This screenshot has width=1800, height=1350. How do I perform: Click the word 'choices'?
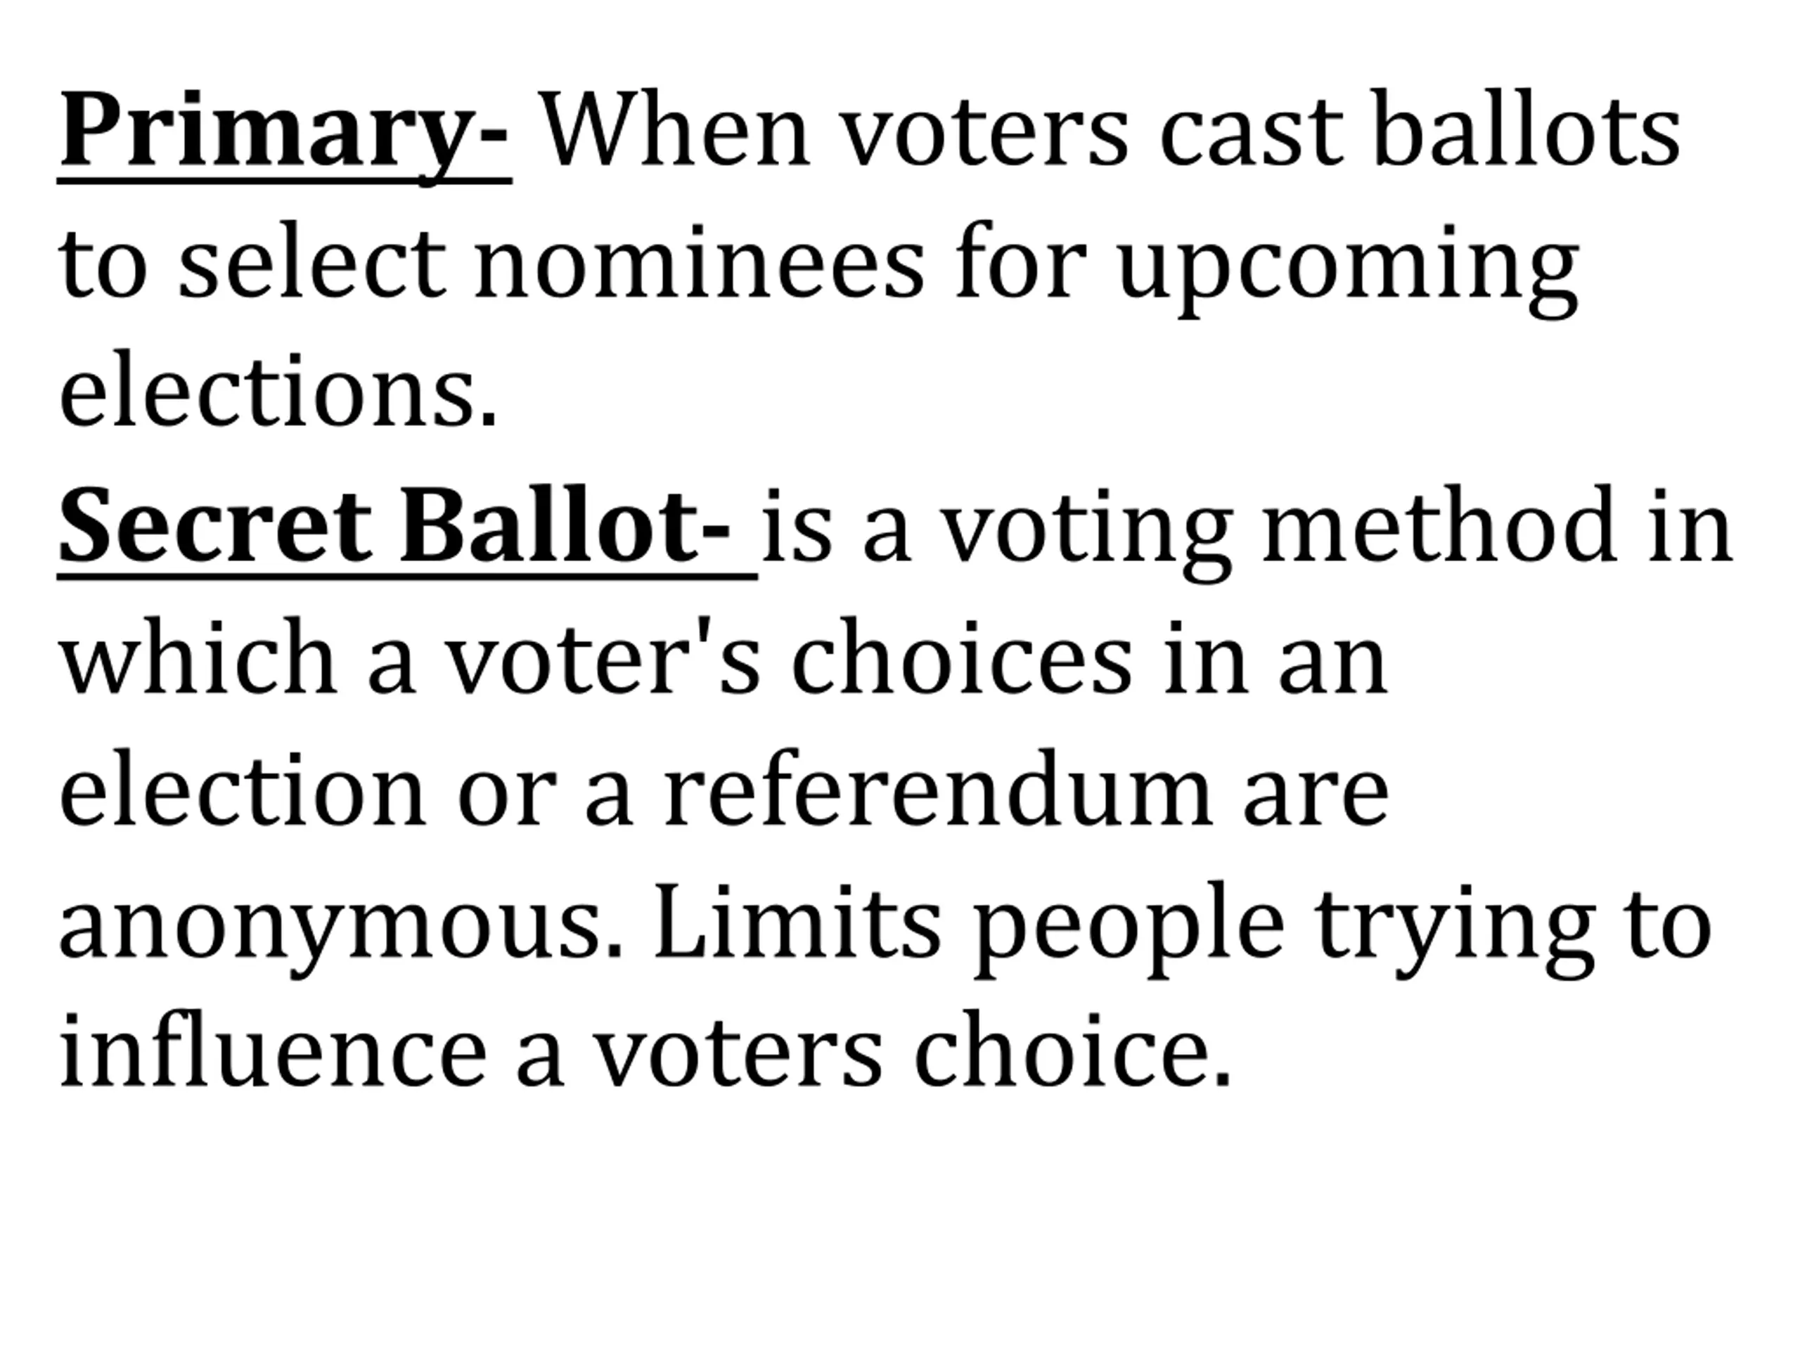(x=961, y=656)
